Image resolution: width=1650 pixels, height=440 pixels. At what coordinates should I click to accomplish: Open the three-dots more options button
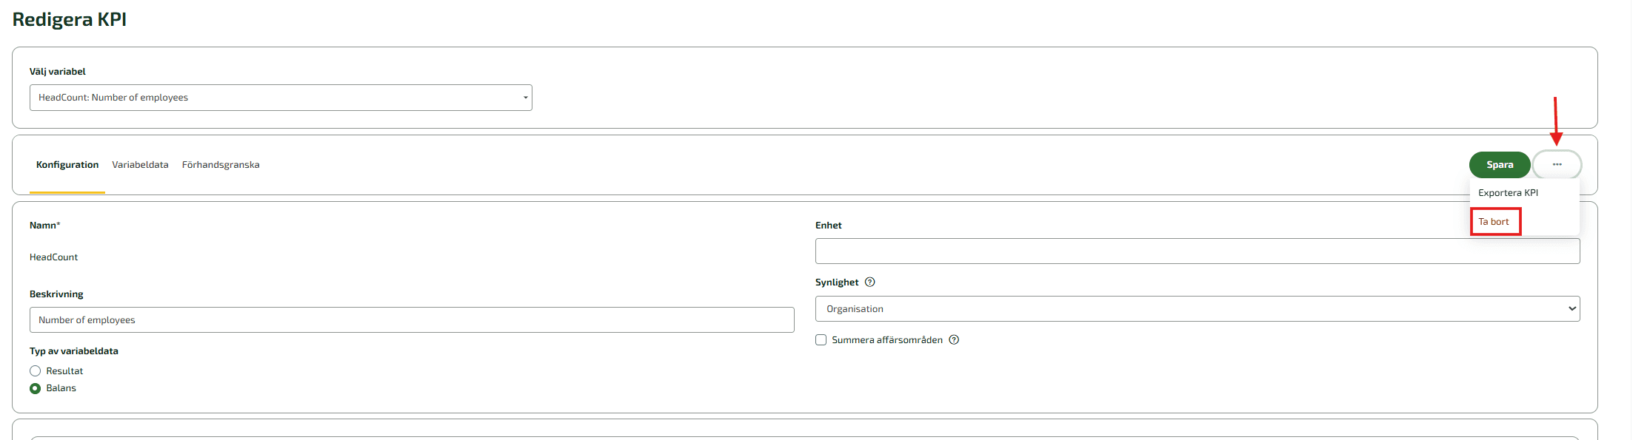(1557, 164)
